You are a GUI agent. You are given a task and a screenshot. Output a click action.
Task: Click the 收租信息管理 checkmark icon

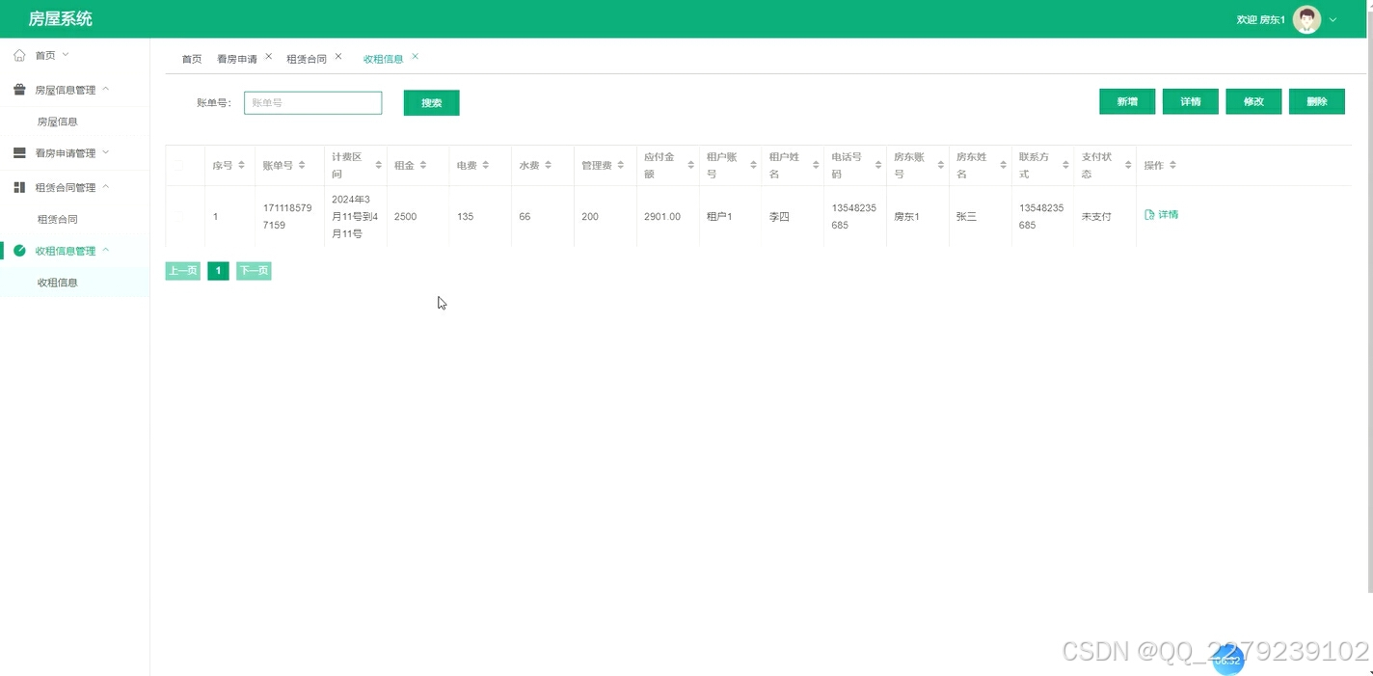click(x=19, y=250)
